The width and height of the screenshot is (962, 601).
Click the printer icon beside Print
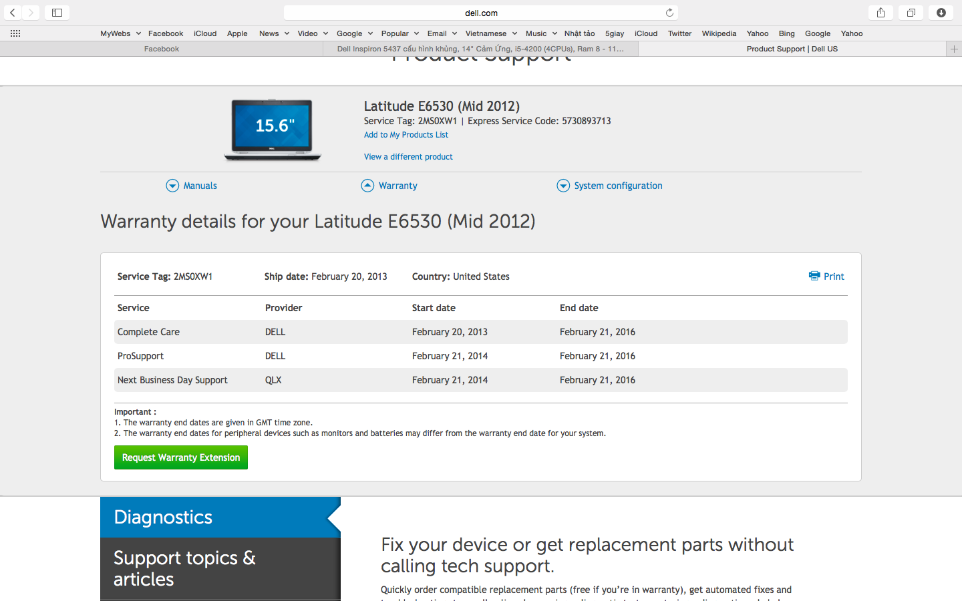814,276
